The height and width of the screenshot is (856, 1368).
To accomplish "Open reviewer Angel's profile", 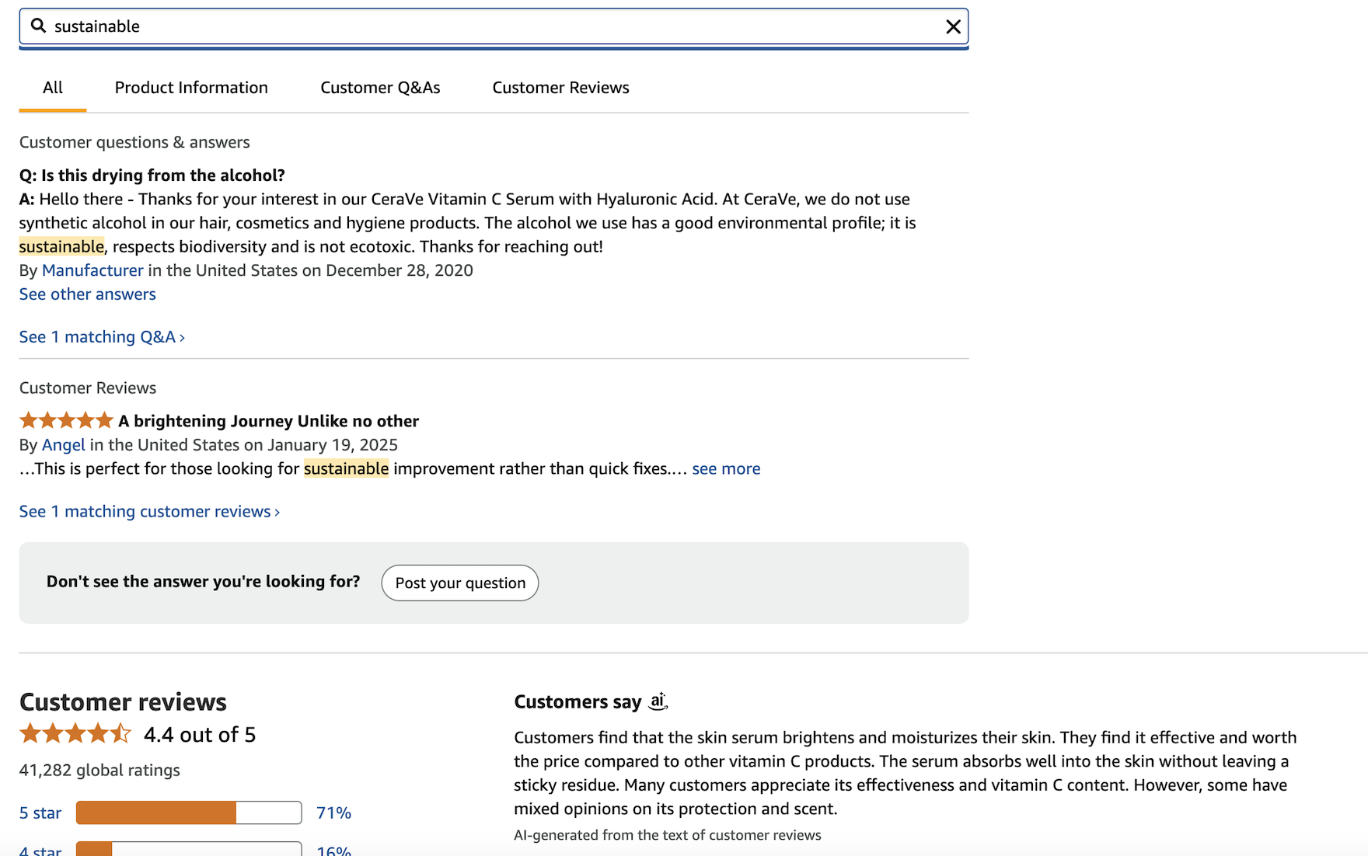I will 63,445.
